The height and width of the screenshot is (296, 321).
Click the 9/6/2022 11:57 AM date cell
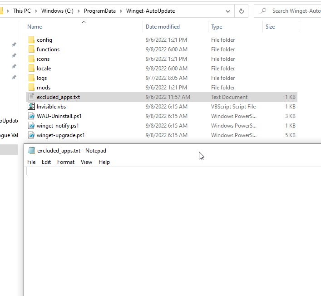(168, 97)
